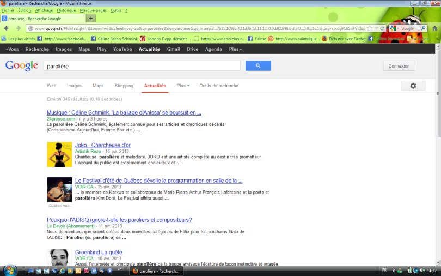Select the Shopping search tab

click(124, 86)
